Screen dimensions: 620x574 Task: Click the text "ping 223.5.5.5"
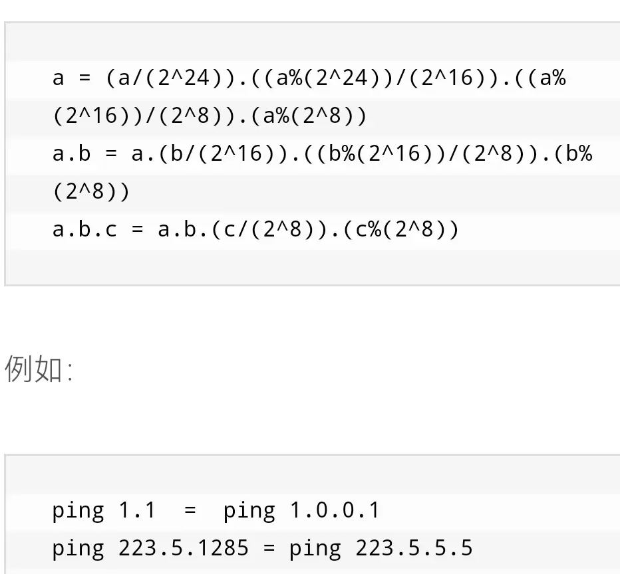pyautogui.click(x=381, y=548)
